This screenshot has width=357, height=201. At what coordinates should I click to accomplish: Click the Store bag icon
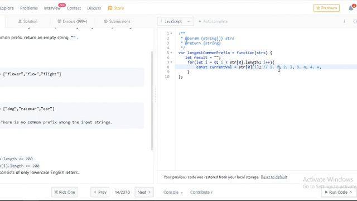coord(110,8)
